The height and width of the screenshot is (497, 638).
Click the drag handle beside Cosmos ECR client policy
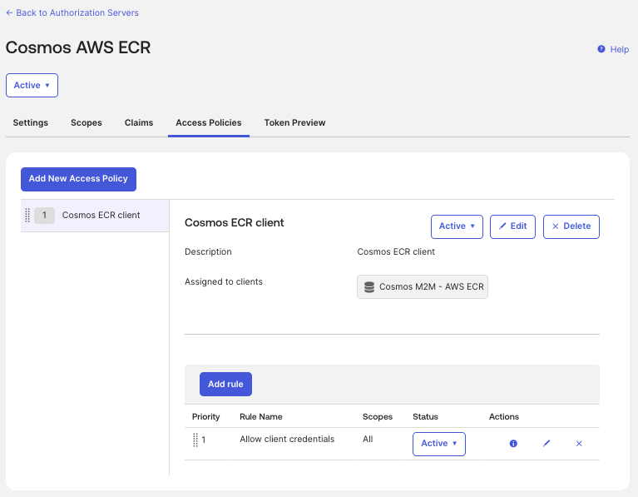27,215
